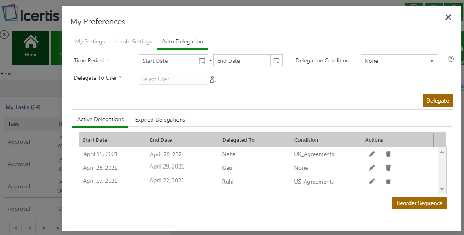Expand the Delegation Condition dropdown

point(399,61)
